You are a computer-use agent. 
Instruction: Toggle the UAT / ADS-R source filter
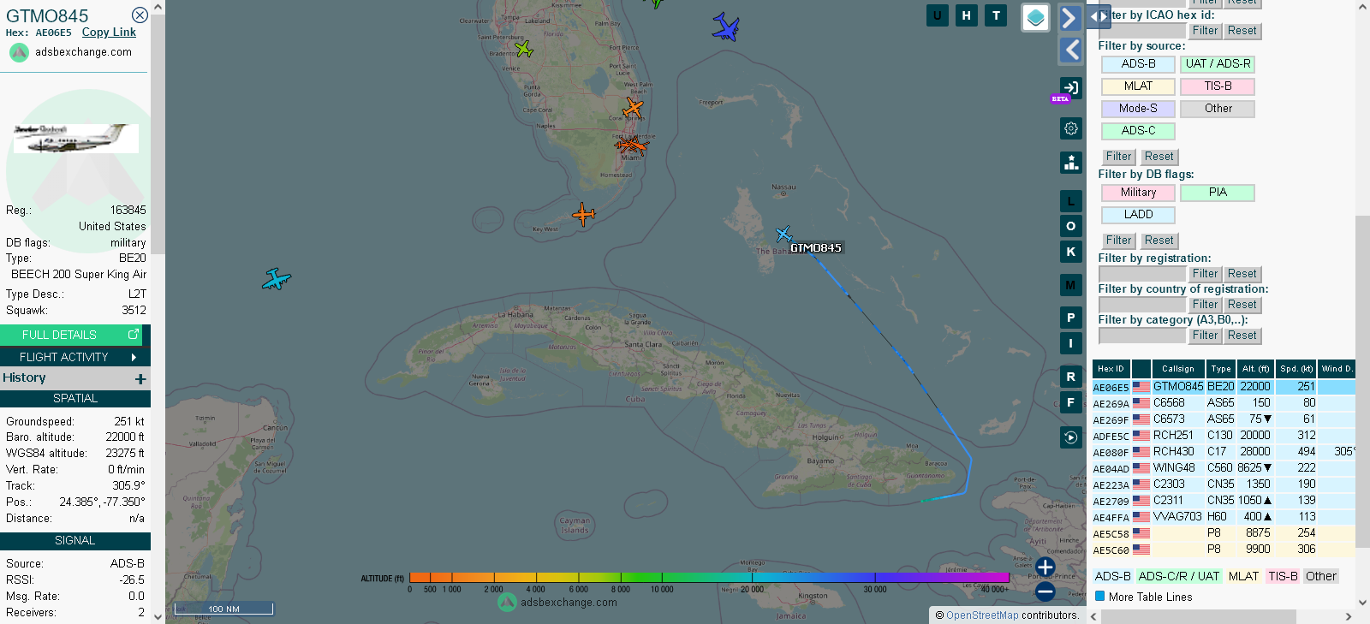1218,64
